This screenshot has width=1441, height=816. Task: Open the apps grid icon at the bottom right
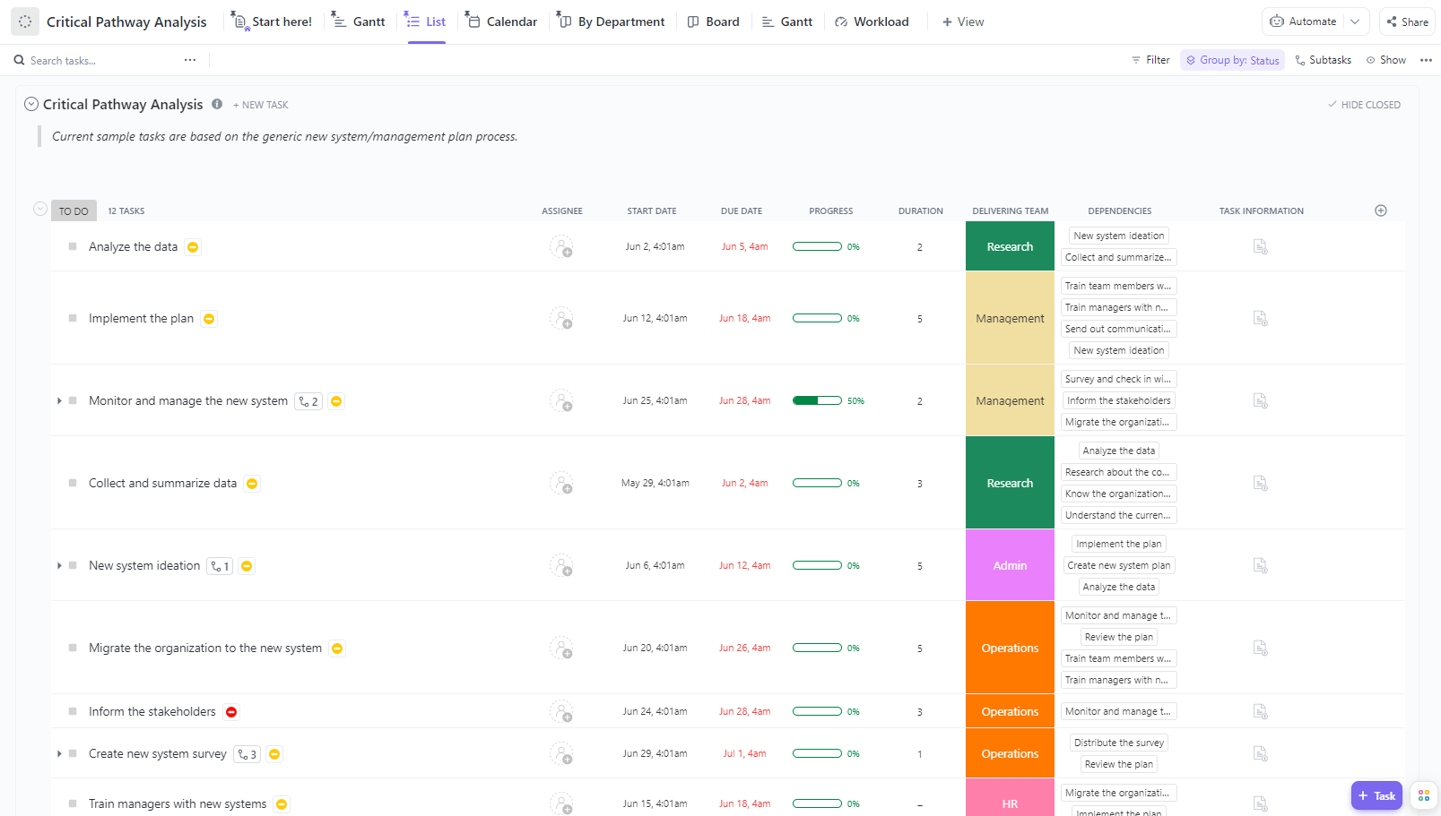click(1423, 795)
